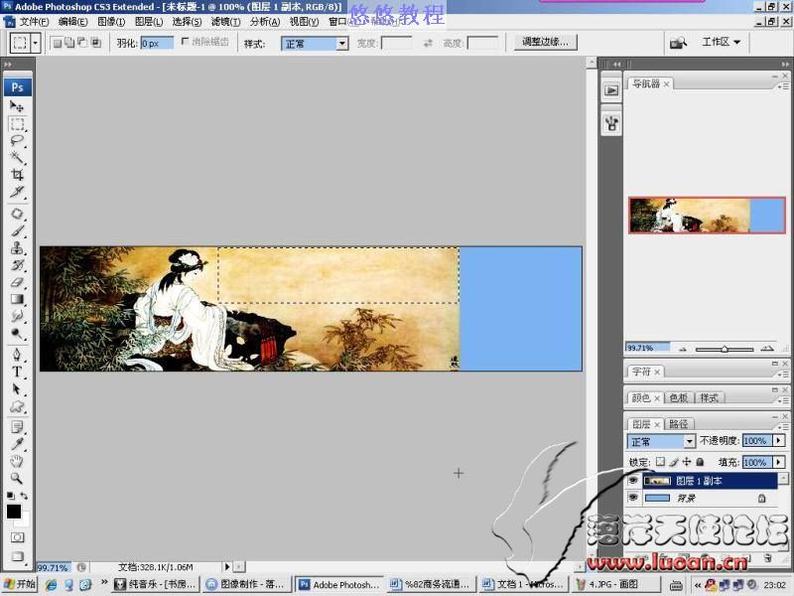Open the 文件 (File) menu
Screen dimensions: 794x596
[34, 22]
